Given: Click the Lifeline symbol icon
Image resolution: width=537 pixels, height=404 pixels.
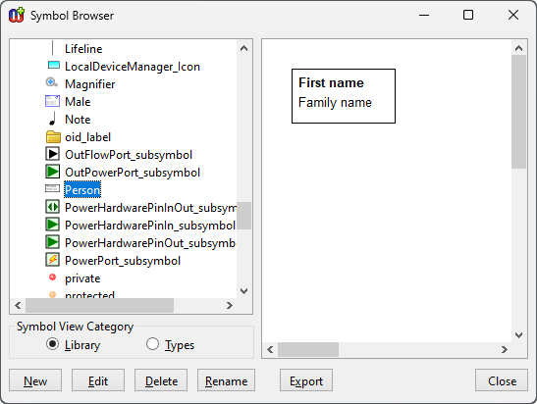Looking at the screenshot, I should click(52, 48).
